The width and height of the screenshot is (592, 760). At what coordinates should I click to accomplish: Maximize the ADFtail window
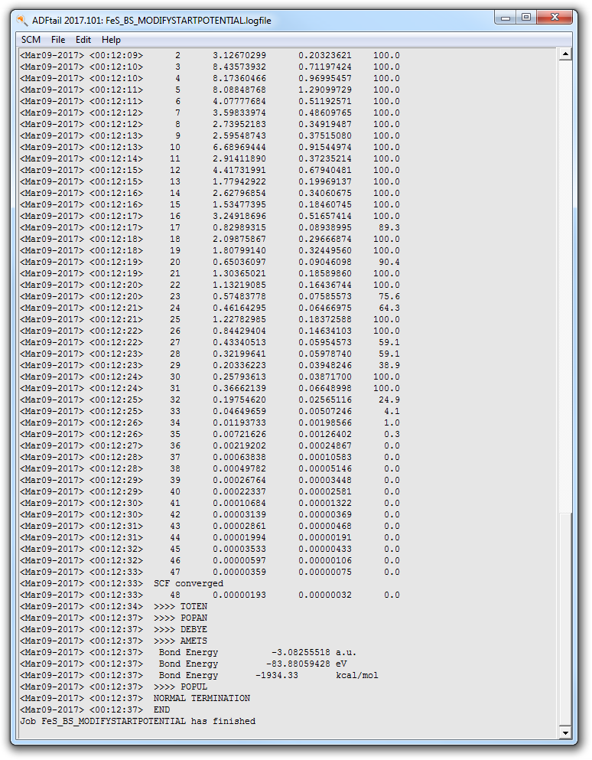[526, 18]
